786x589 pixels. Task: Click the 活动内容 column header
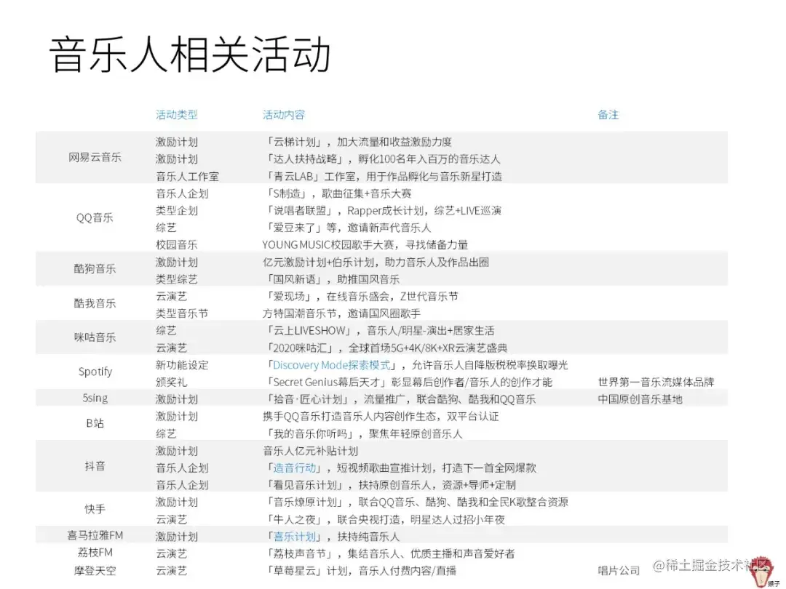pyautogui.click(x=282, y=114)
